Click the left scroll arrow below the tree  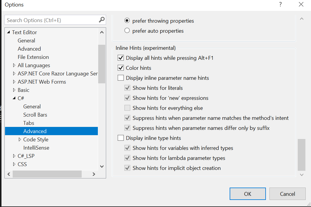point(8,174)
